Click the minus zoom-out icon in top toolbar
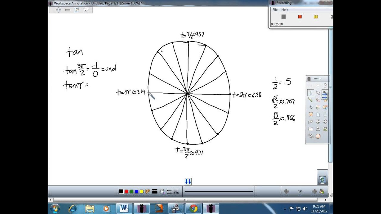 click(x=68, y=10)
